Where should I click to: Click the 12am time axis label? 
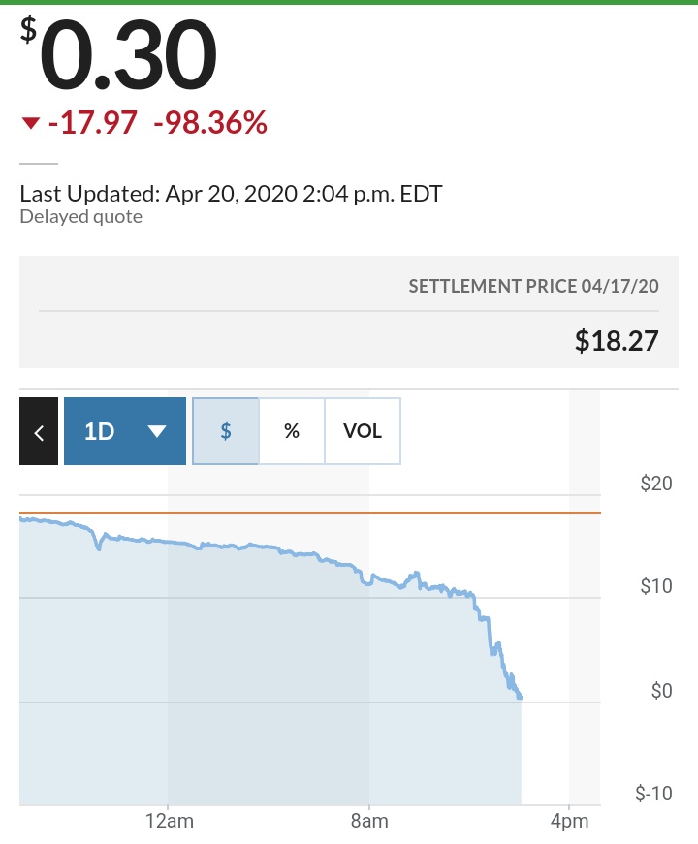tap(168, 821)
